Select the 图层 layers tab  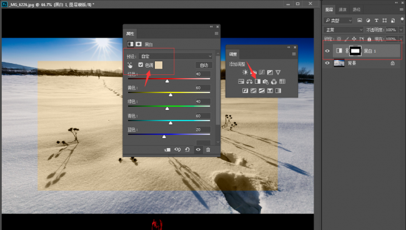tap(329, 9)
